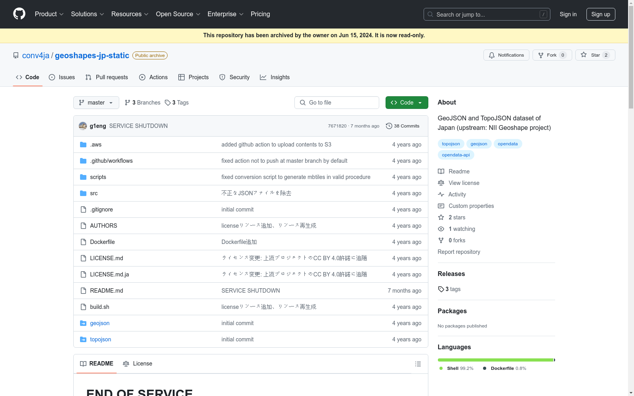Click the scales icon beside View license
Image resolution: width=634 pixels, height=396 pixels.
[441, 183]
